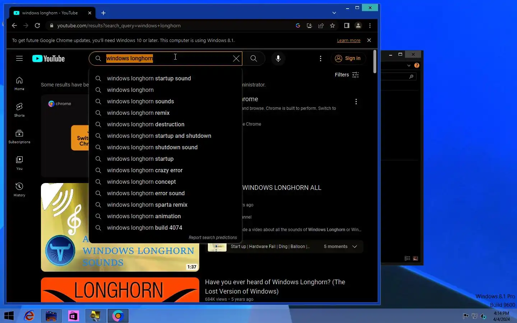Click the Google icon in address bar

(x=298, y=25)
